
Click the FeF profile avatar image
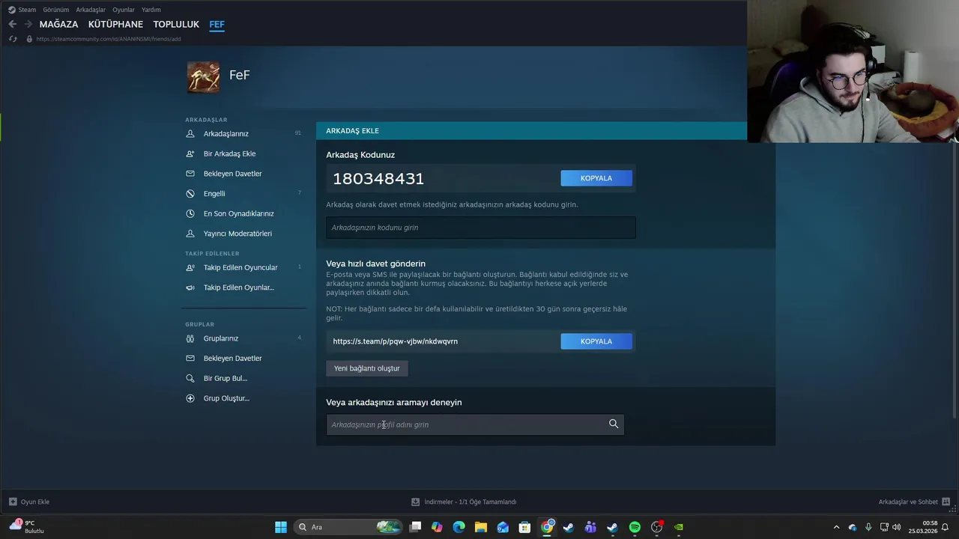click(x=203, y=77)
